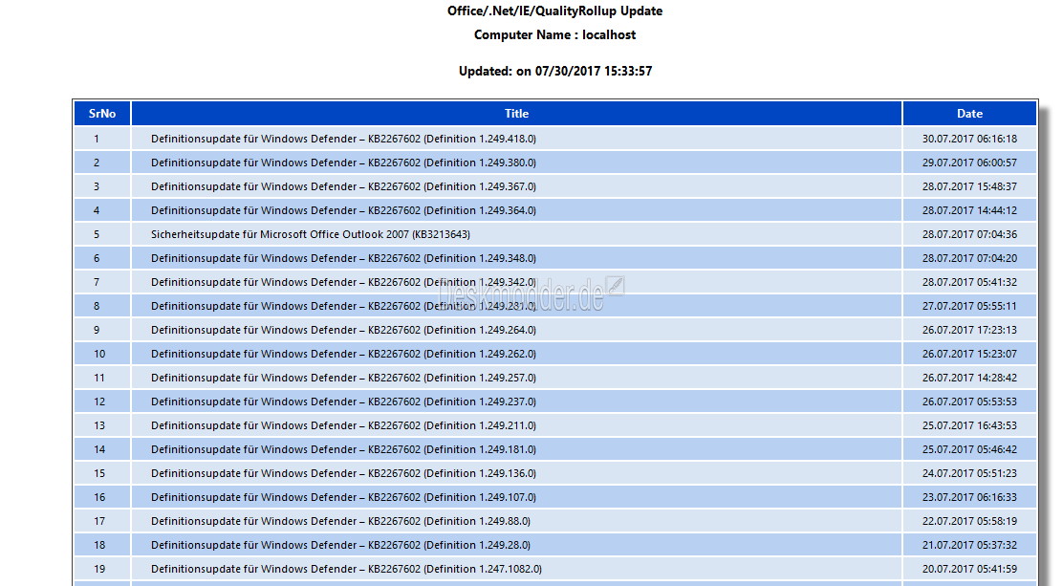
Task: Click the date 29.07.2017 06:00:57
Action: coord(969,163)
